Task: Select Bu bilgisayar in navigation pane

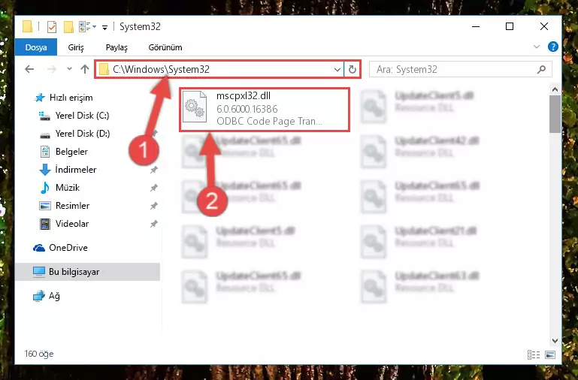Action: coord(87,272)
